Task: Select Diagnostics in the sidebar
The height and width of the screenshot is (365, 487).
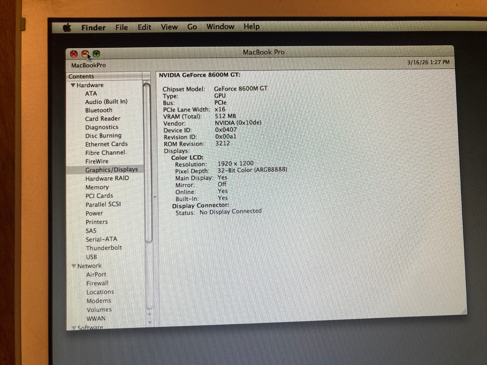Action: (102, 127)
